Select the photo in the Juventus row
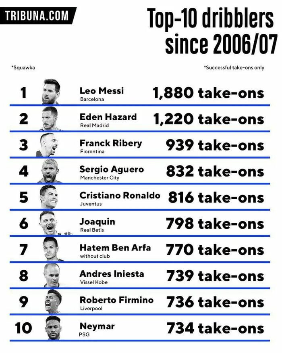This screenshot has height=353, width=282. pos(49,197)
